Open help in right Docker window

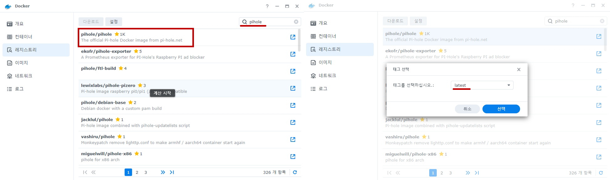pos(573,5)
